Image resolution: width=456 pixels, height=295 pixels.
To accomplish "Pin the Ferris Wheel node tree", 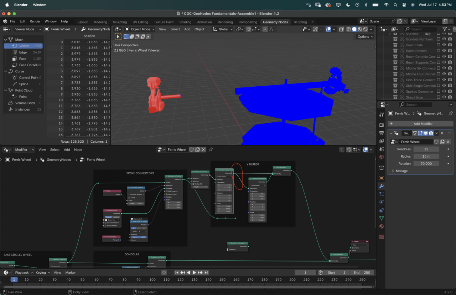I will click(x=211, y=150).
